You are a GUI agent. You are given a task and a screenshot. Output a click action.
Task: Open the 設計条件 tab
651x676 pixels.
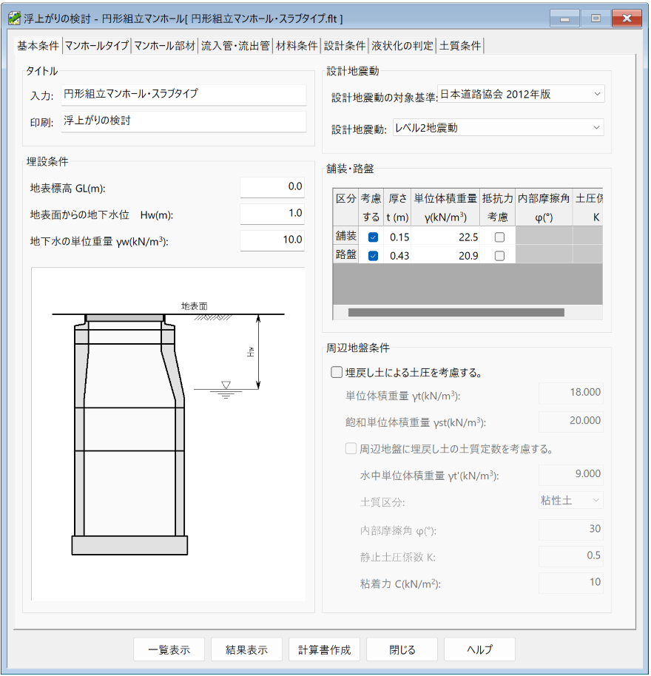345,46
